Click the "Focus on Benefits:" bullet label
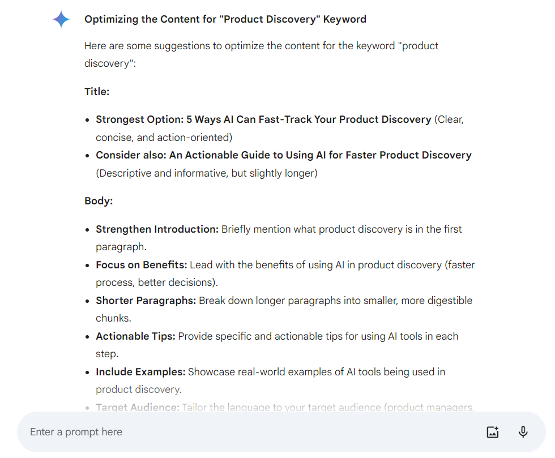This screenshot has height=458, width=555. click(142, 265)
